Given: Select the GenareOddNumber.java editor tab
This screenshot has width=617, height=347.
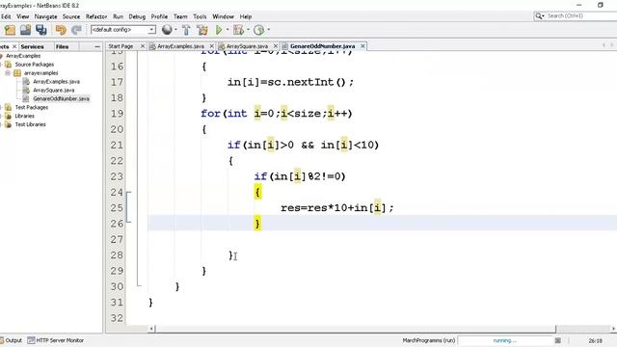Looking at the screenshot, I should pyautogui.click(x=323, y=46).
